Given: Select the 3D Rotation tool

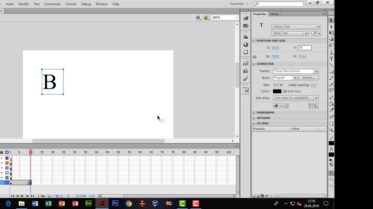Looking at the screenshot, I should point(331,39).
